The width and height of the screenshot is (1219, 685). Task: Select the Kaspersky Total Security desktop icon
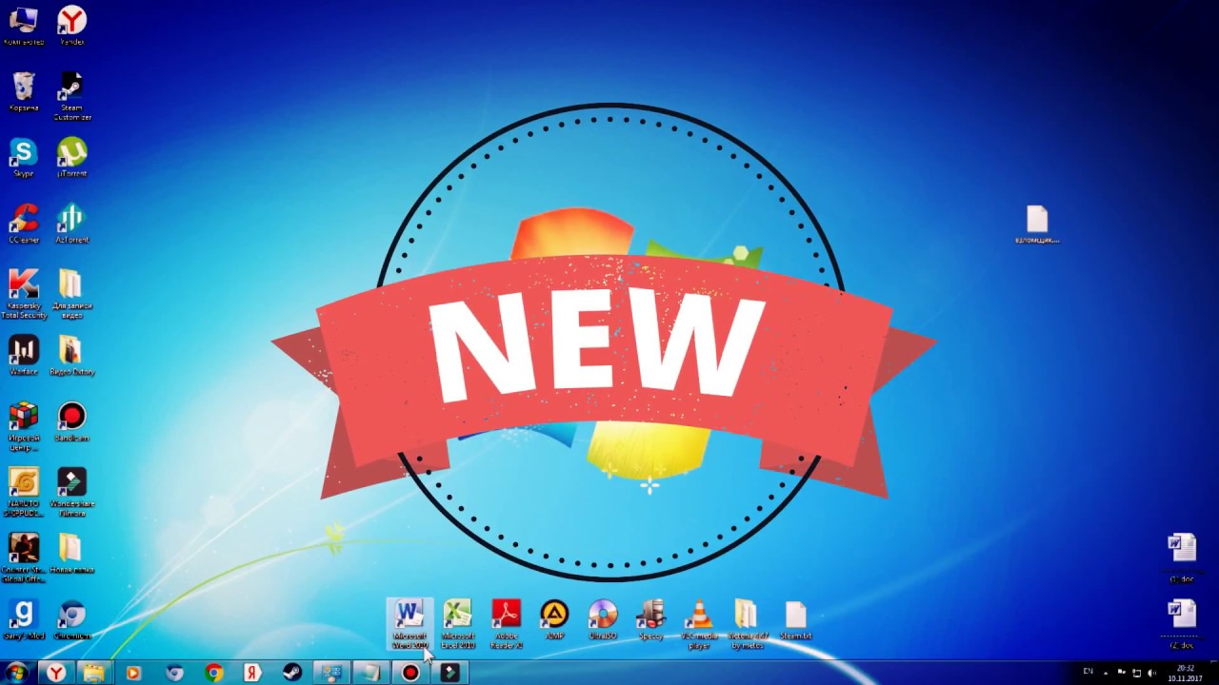[24, 294]
